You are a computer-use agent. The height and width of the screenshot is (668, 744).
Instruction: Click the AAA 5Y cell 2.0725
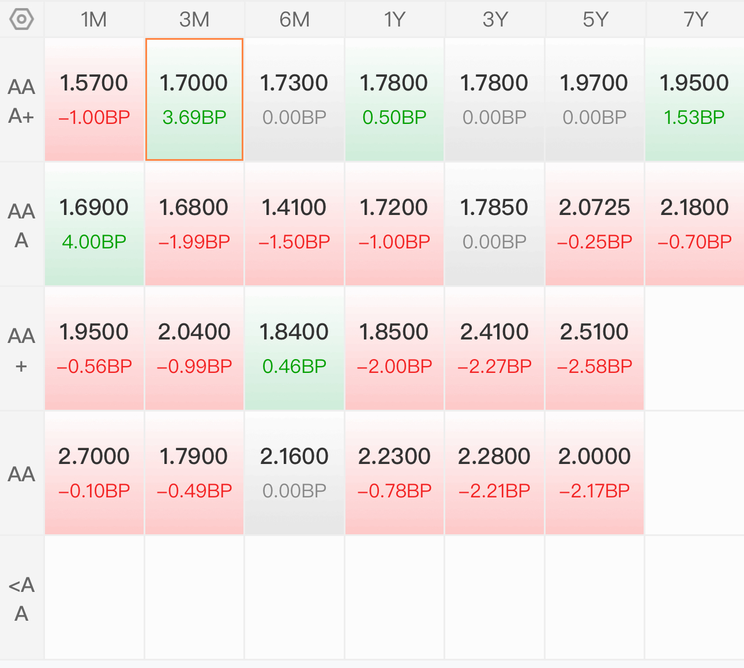(595, 224)
